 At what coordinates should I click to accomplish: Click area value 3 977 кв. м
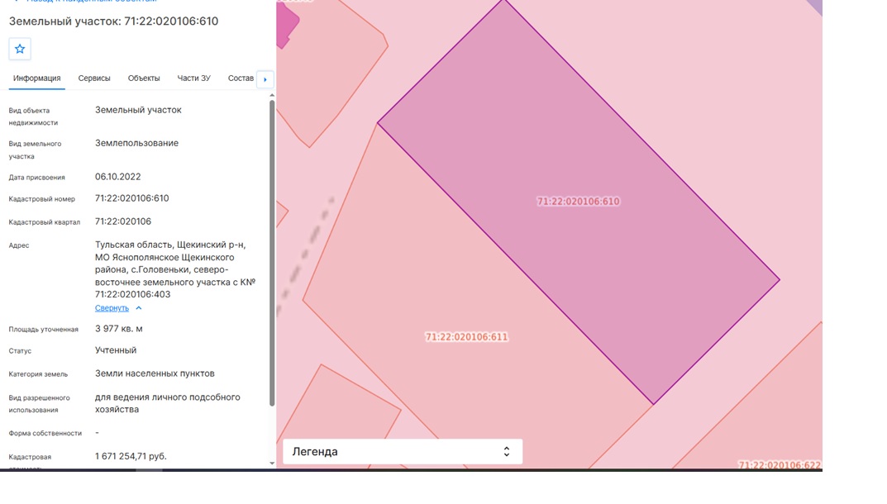119,329
